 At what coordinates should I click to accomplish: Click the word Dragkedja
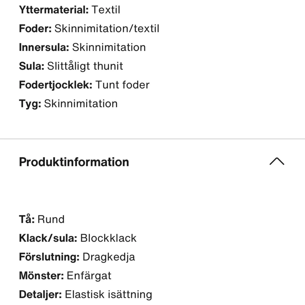109,257
